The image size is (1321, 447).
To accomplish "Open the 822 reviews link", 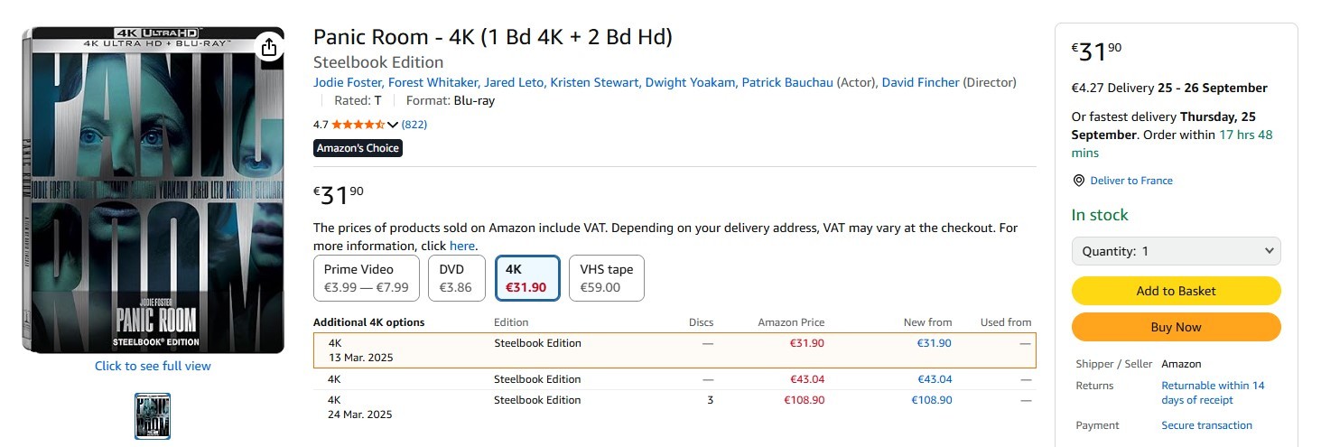I will coord(414,125).
